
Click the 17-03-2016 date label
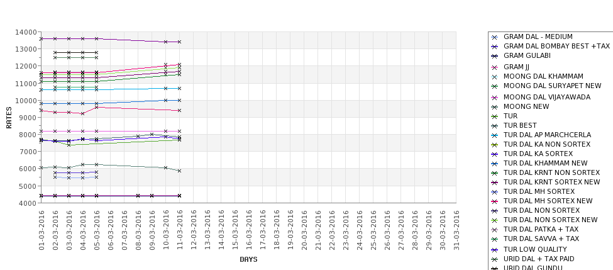(x=263, y=230)
